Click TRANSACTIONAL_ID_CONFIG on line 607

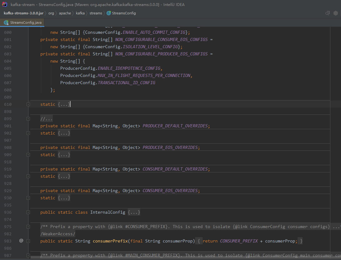pos(126,83)
